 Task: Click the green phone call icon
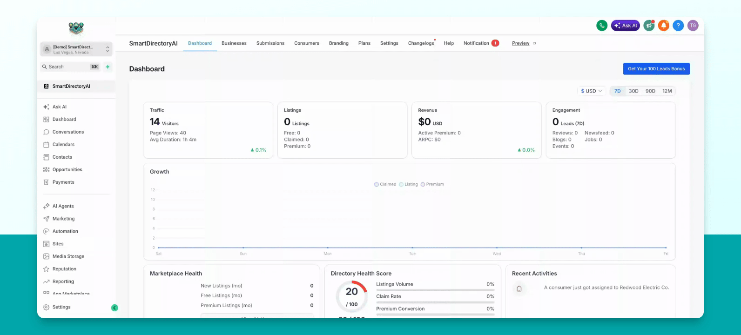pos(602,26)
